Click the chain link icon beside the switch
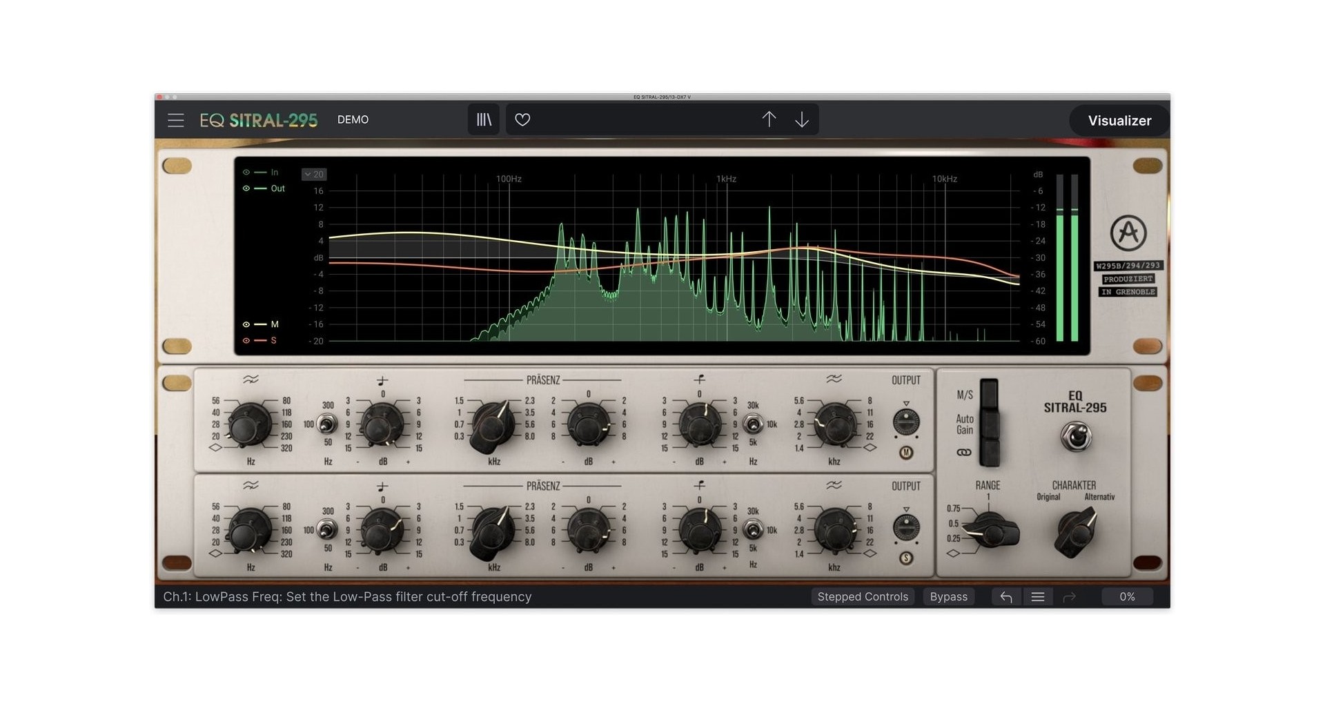 click(x=964, y=453)
